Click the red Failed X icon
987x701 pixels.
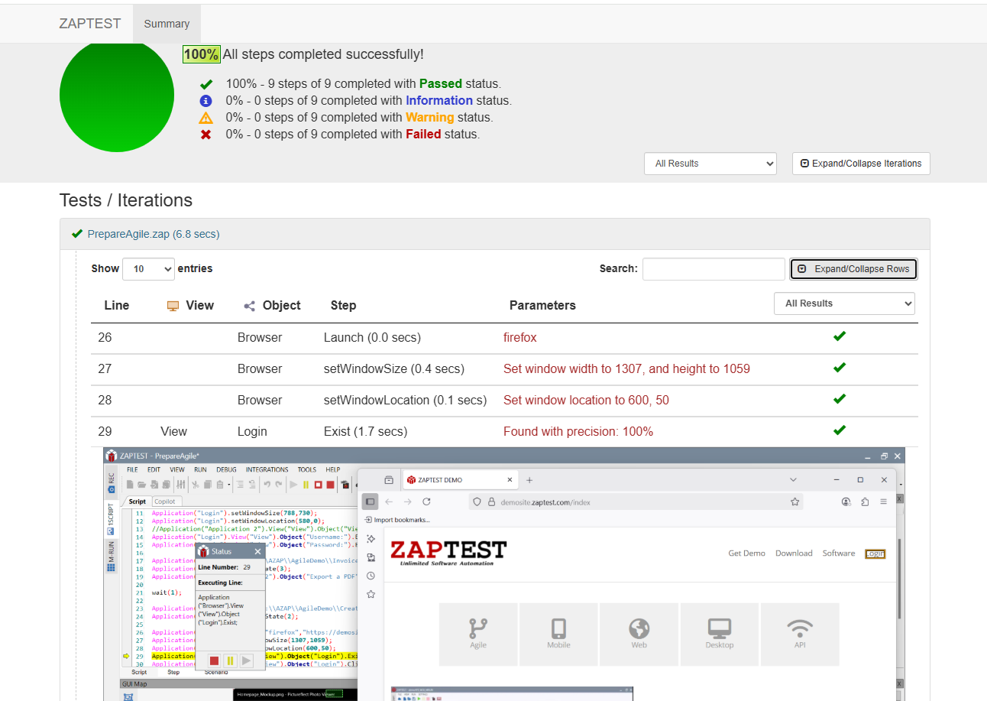[x=205, y=135]
